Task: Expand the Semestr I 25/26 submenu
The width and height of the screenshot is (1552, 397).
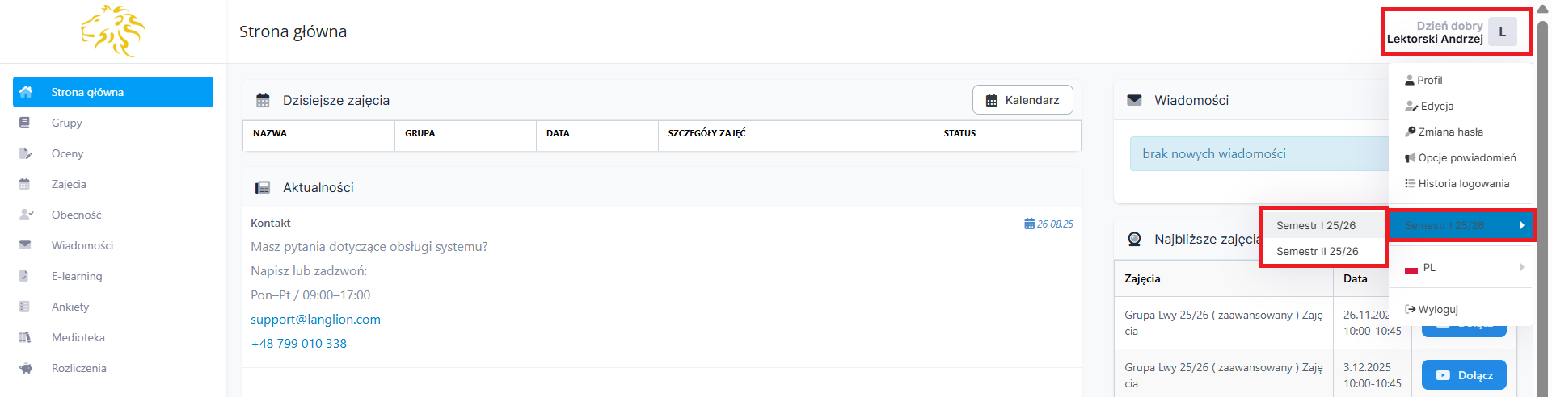Action: click(1460, 225)
